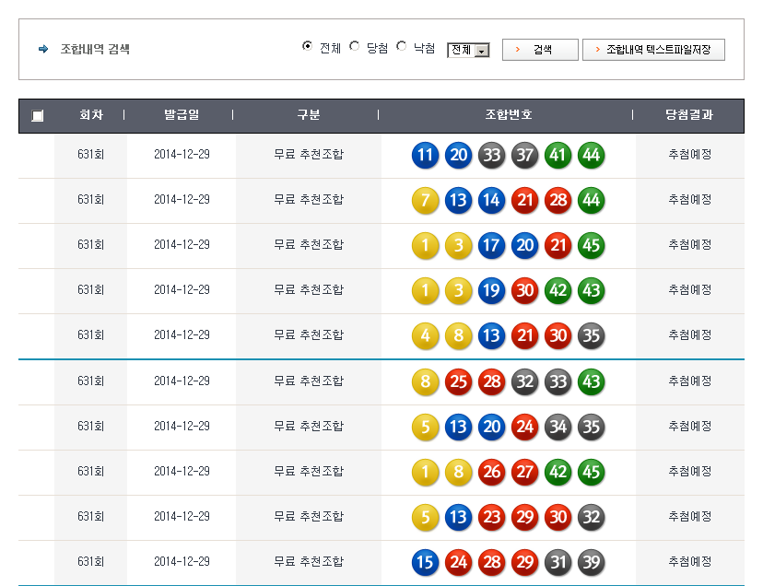Click the 당첨결과 column header
The image size is (763, 586).
click(689, 115)
